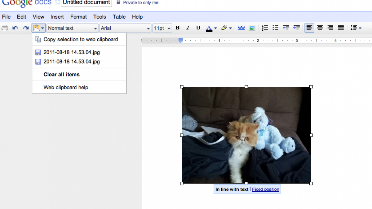This screenshot has width=372, height=209.
Task: Expand the Arial font dropdown
Action: tap(125, 28)
